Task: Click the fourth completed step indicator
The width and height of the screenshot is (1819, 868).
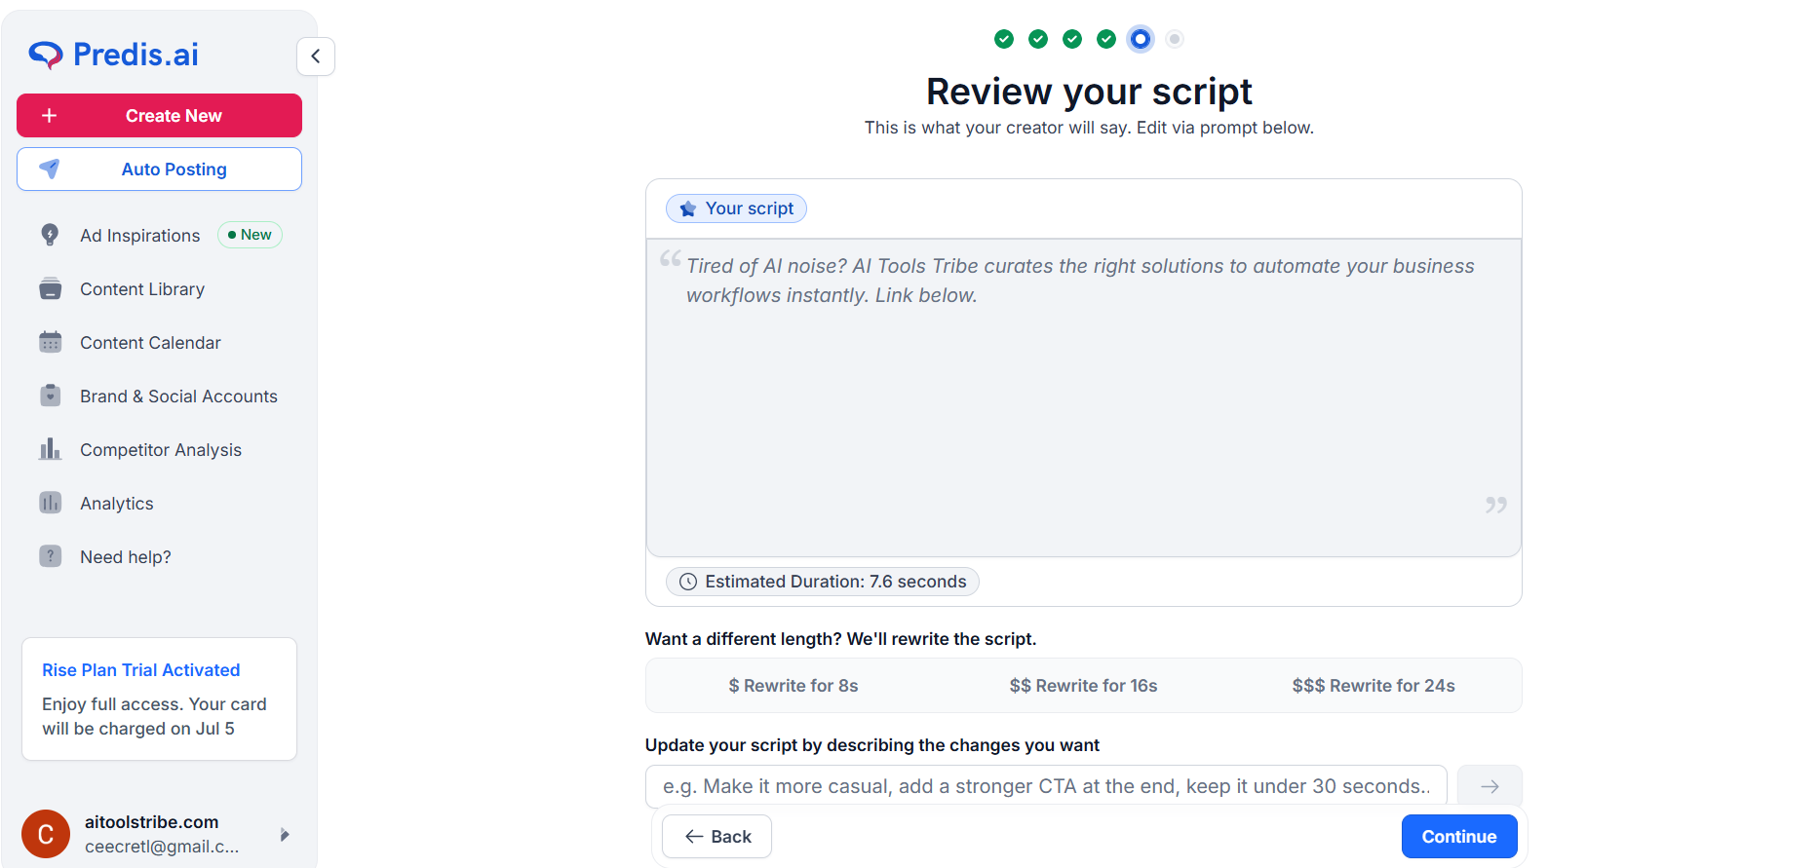Action: coord(1106,39)
